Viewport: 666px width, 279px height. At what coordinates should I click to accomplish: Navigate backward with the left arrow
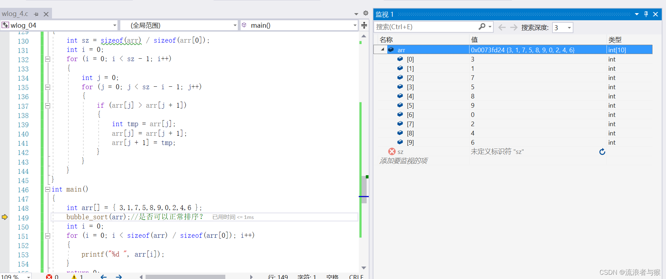(104, 277)
